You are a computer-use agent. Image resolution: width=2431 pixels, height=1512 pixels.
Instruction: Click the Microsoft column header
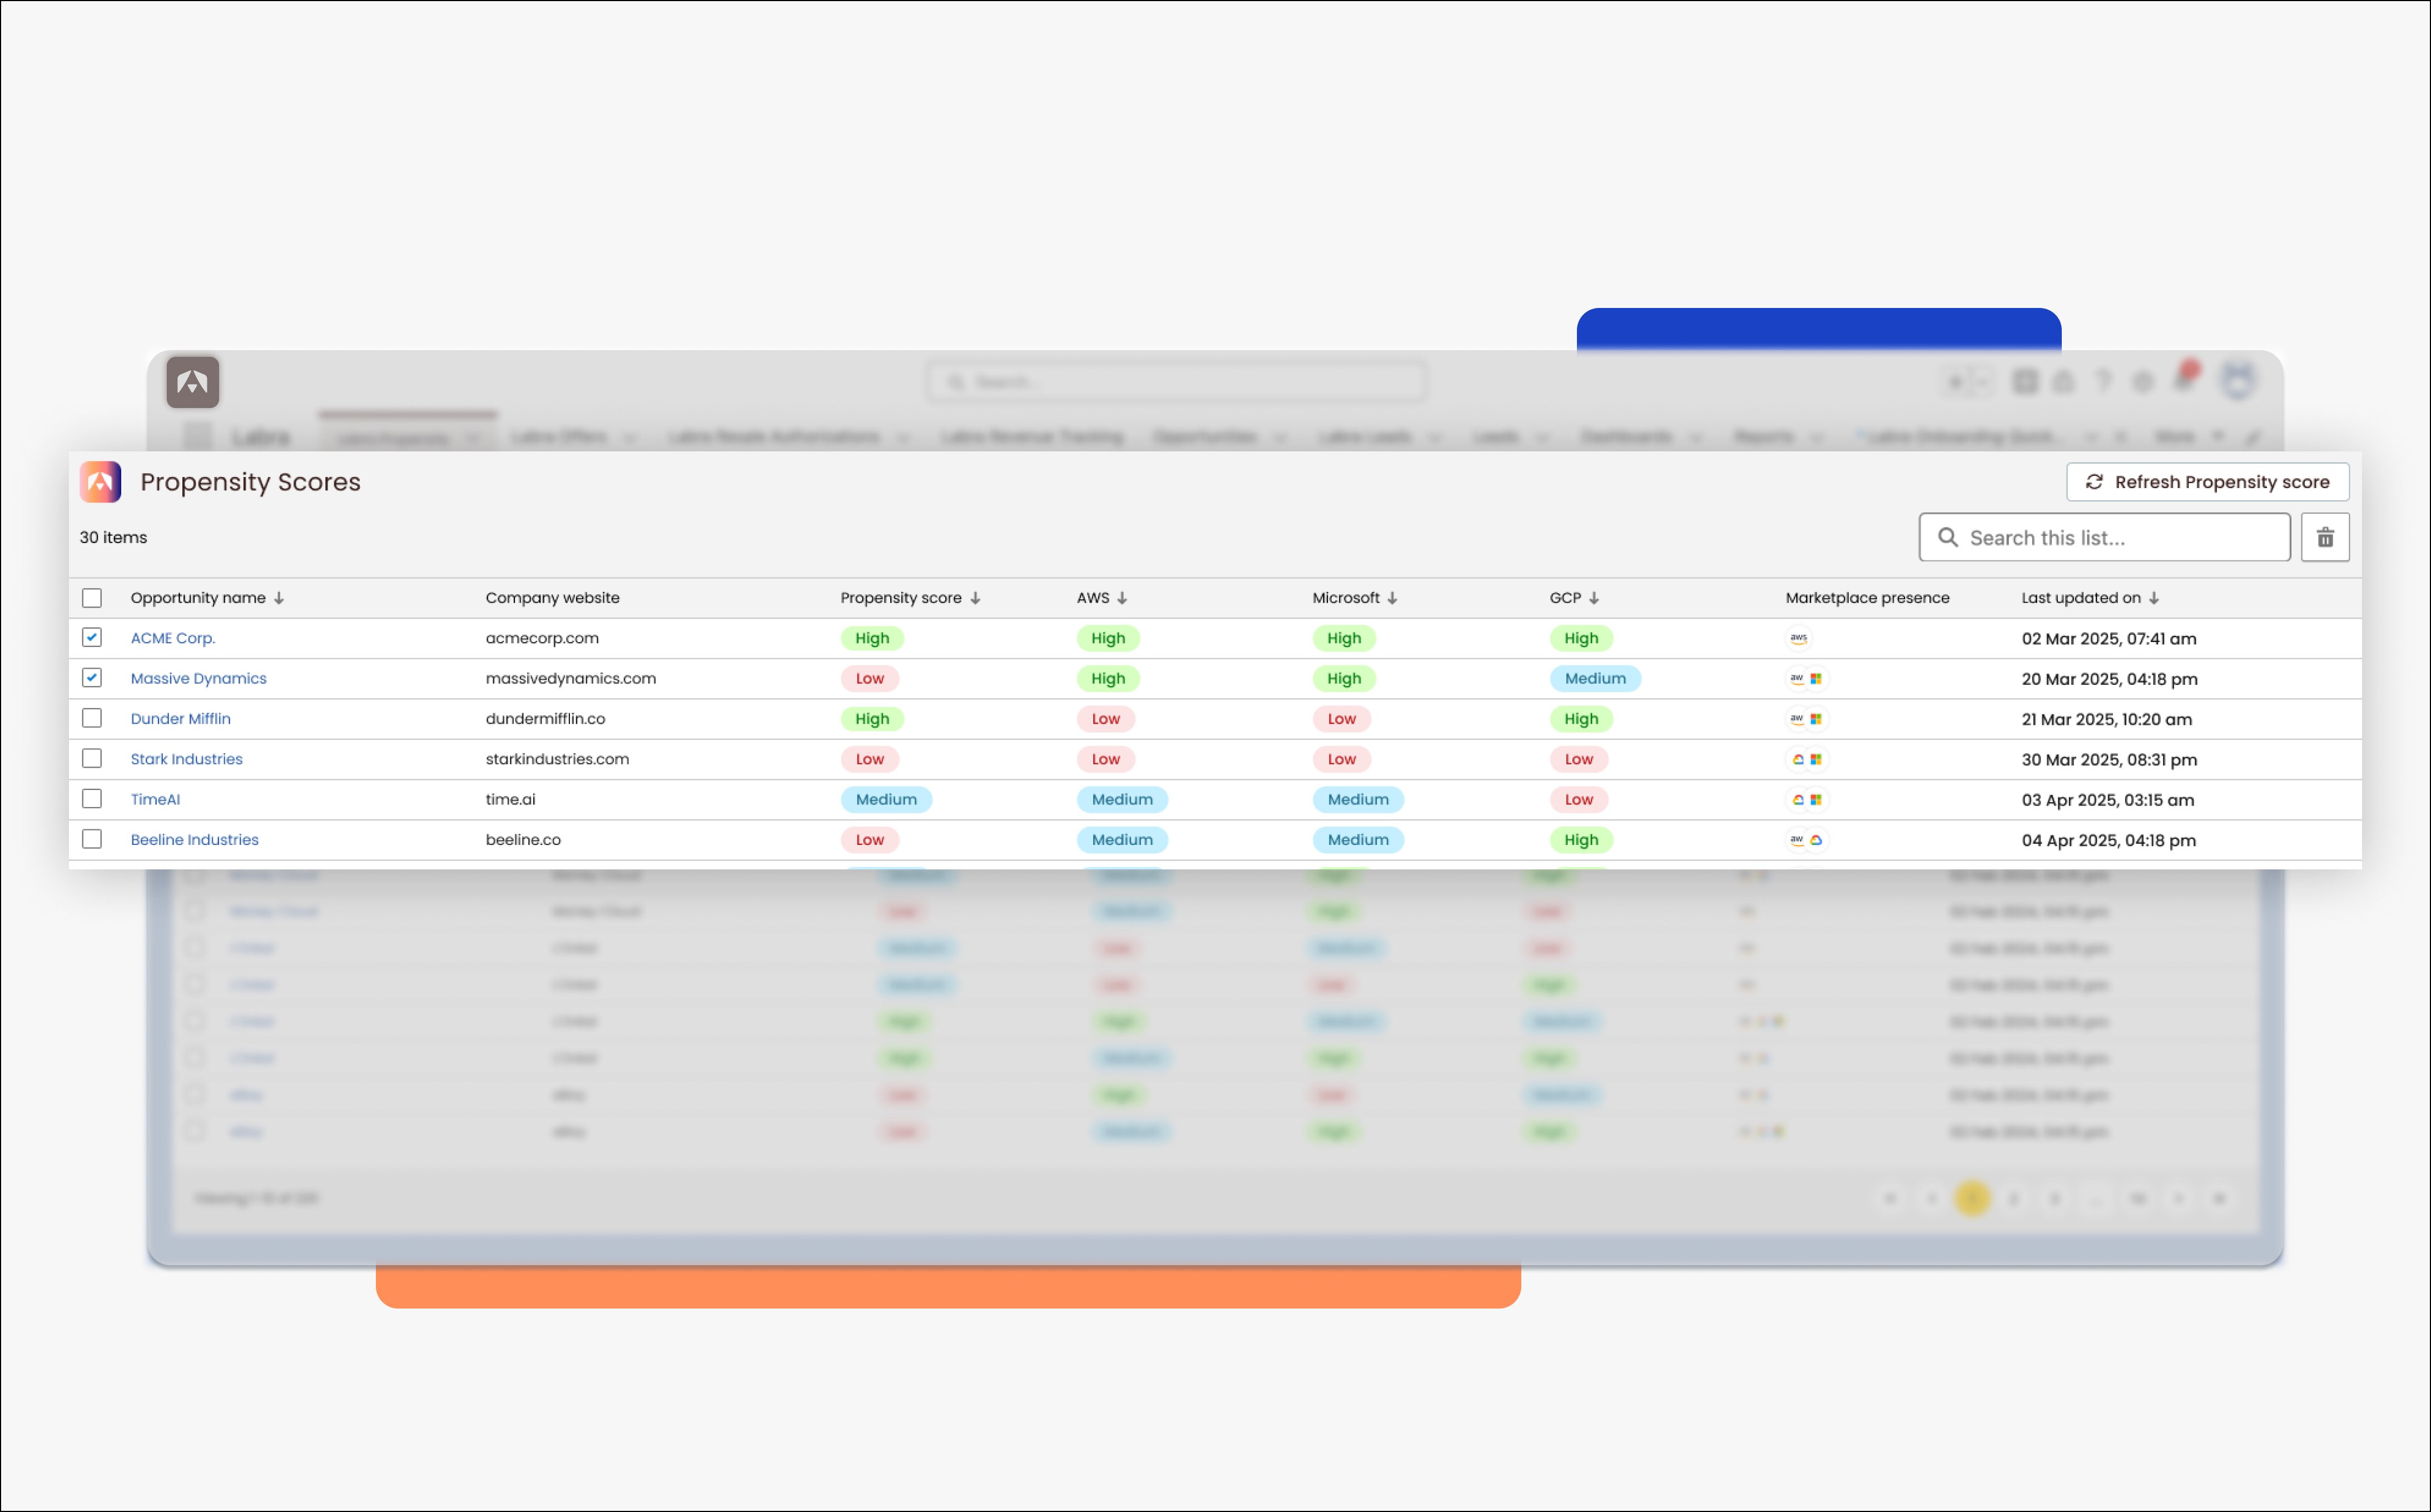1345,598
